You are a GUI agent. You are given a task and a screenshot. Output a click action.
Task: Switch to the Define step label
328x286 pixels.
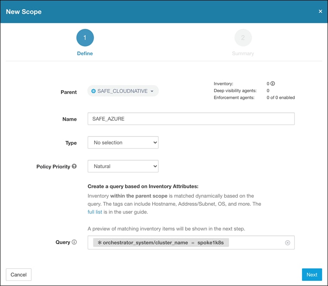pos(85,53)
